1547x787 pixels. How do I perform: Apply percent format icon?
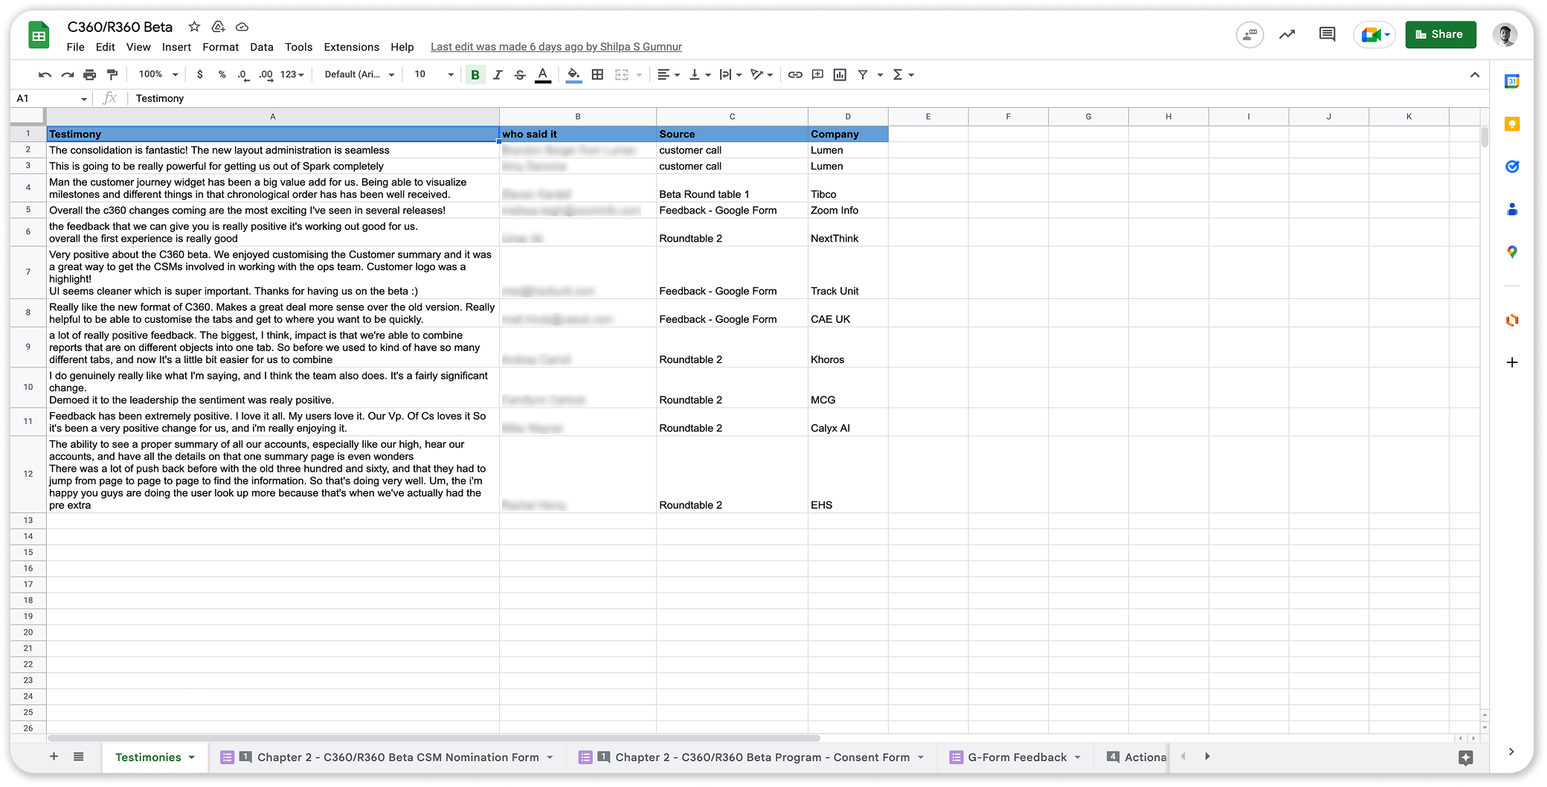222,74
